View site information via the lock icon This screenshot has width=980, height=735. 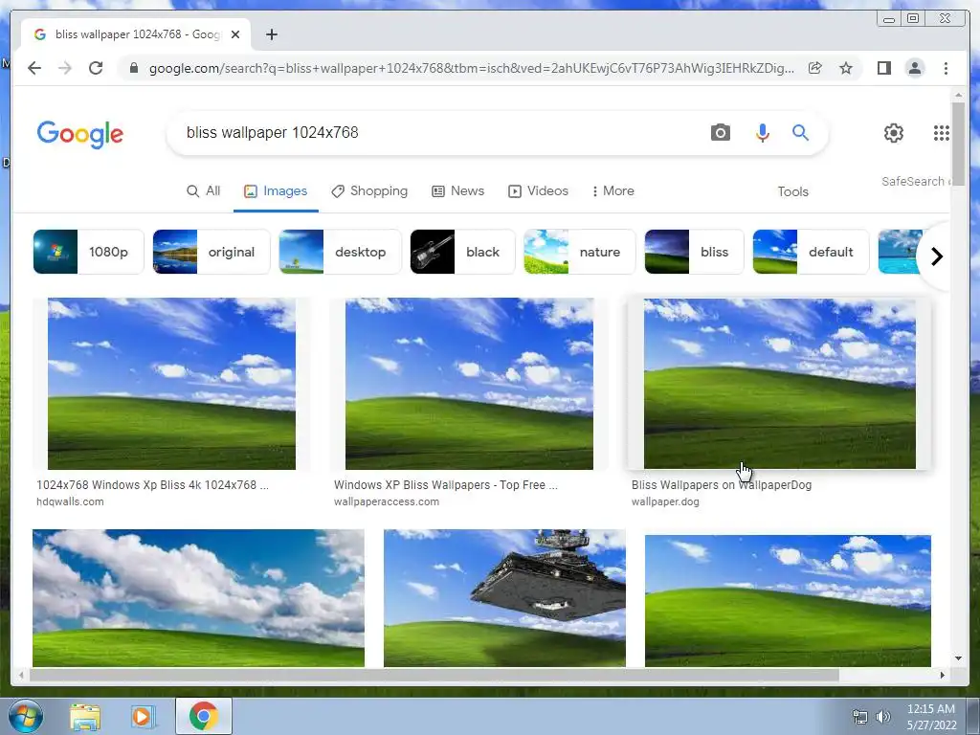point(133,68)
